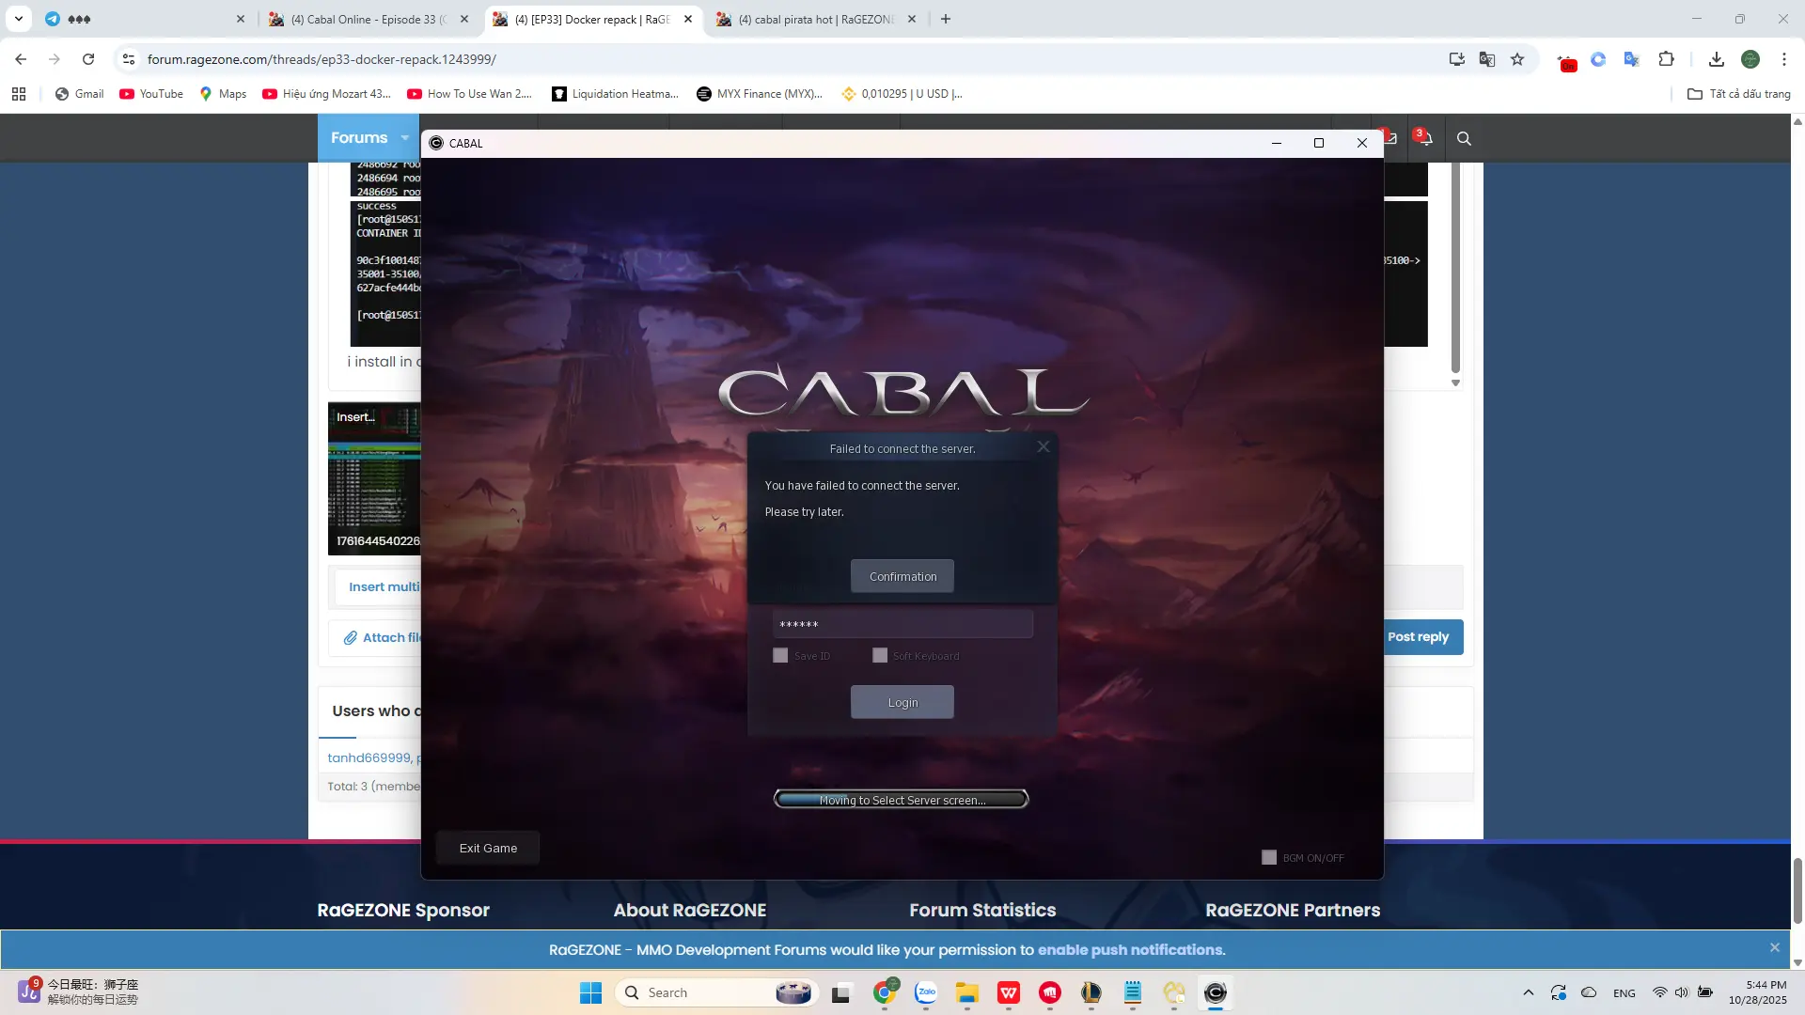Open Zalo from the taskbar
Screen dimensions: 1805x1015
[x=926, y=992]
